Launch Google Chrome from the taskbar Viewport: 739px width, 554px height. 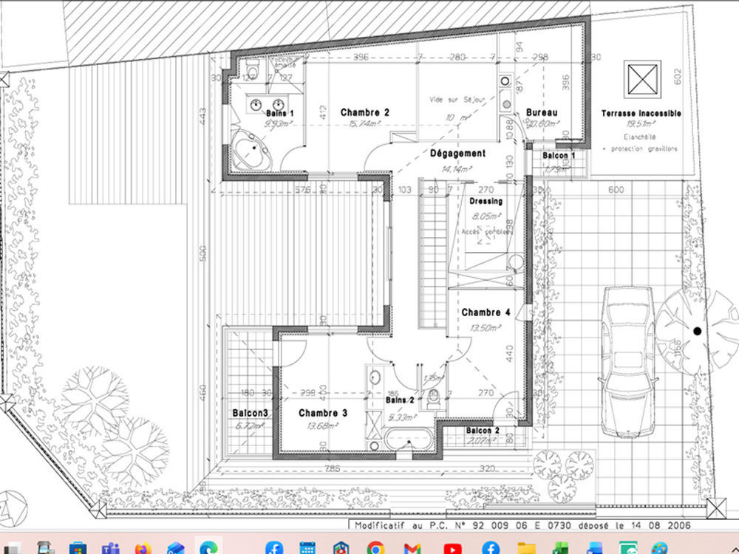pyautogui.click(x=377, y=547)
